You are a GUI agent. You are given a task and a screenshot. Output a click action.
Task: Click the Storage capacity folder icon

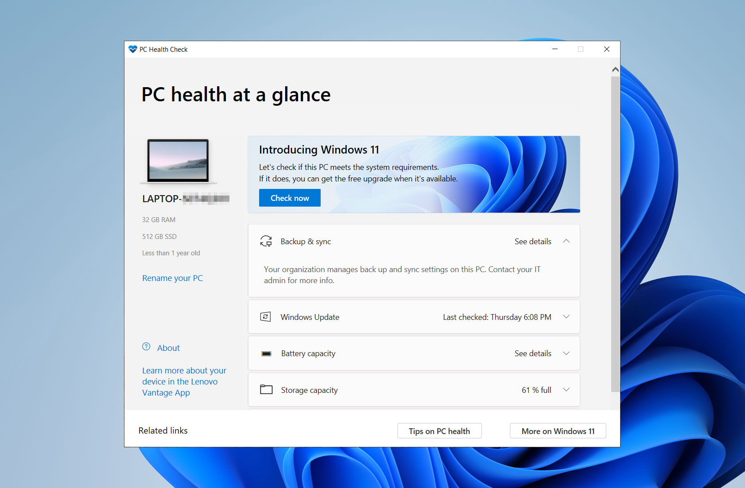(x=266, y=389)
